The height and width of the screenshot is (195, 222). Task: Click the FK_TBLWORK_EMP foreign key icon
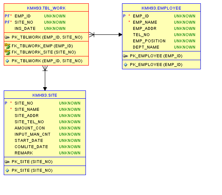(7, 46)
